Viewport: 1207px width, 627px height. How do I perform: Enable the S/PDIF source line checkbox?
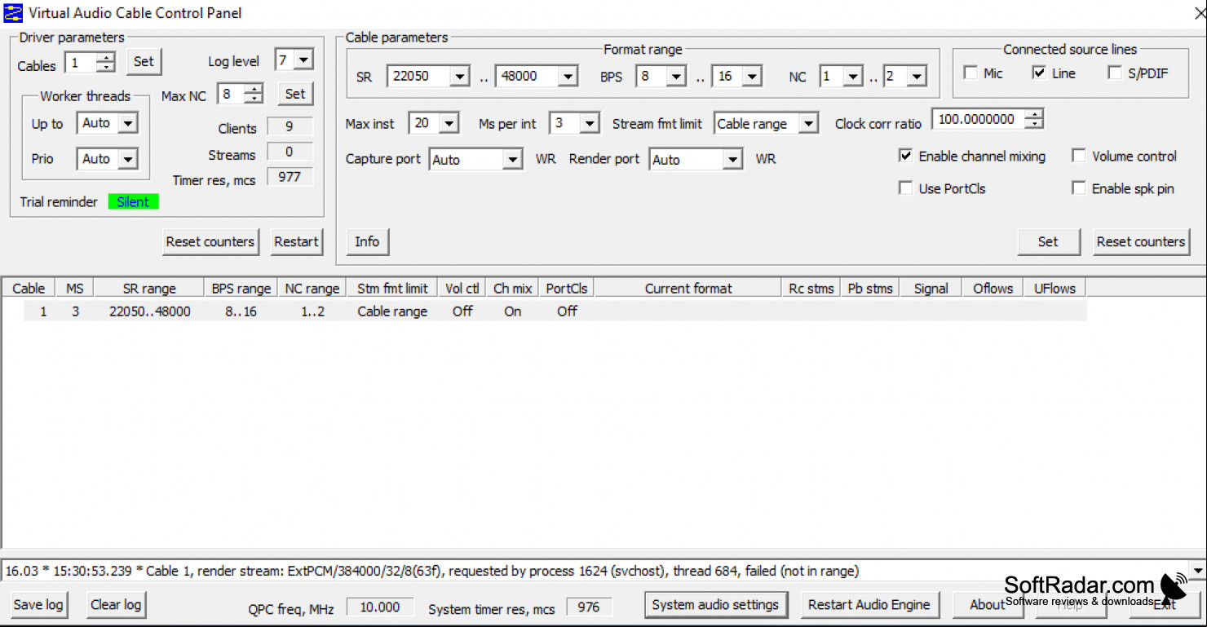[x=1115, y=73]
